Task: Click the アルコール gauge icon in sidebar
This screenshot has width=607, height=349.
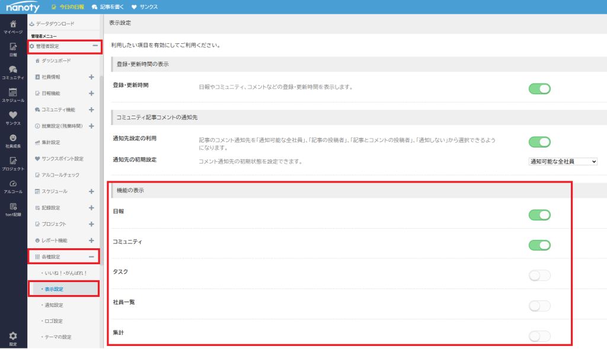Action: pyautogui.click(x=13, y=184)
